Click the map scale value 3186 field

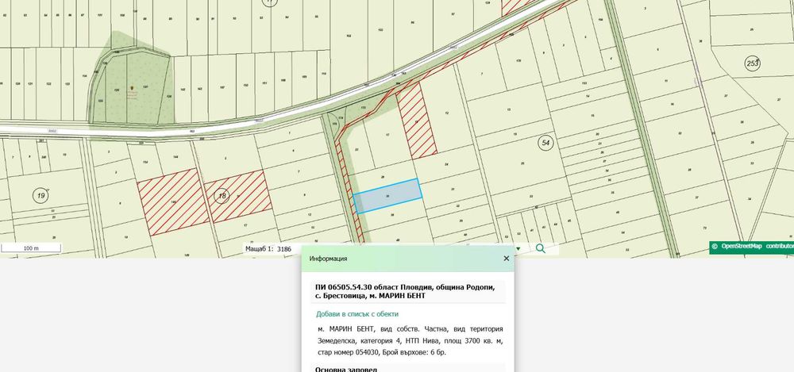[285, 249]
